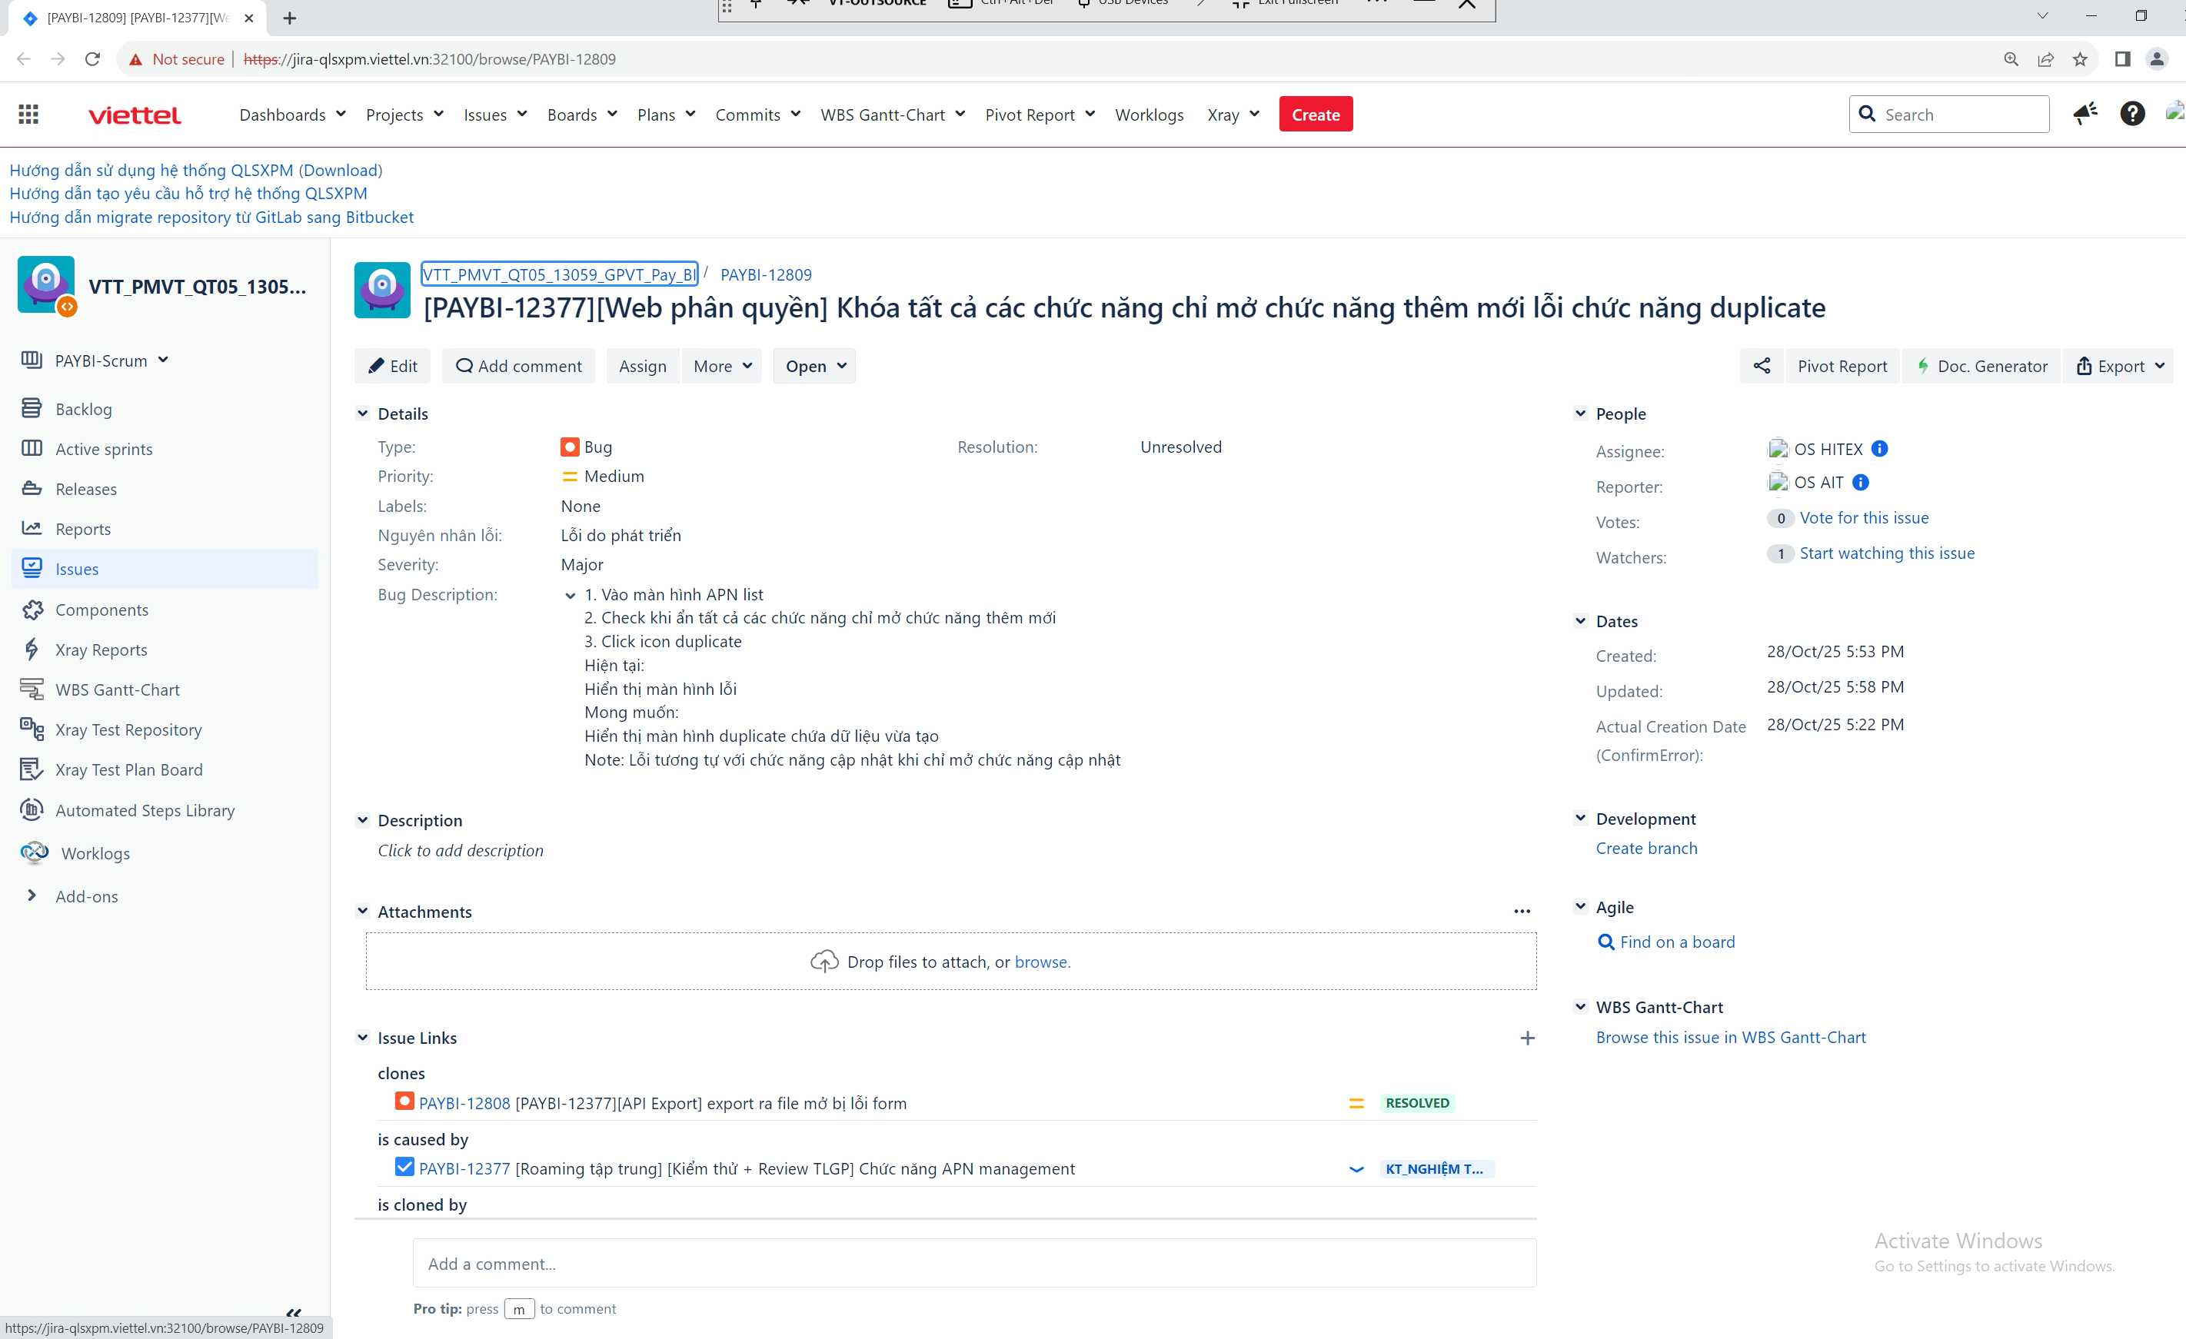Image resolution: width=2186 pixels, height=1339 pixels.
Task: Collapse the People section
Action: [1580, 414]
